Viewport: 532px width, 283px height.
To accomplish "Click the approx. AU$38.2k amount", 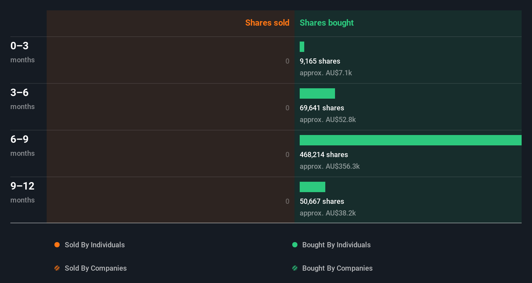I will 328,213.
